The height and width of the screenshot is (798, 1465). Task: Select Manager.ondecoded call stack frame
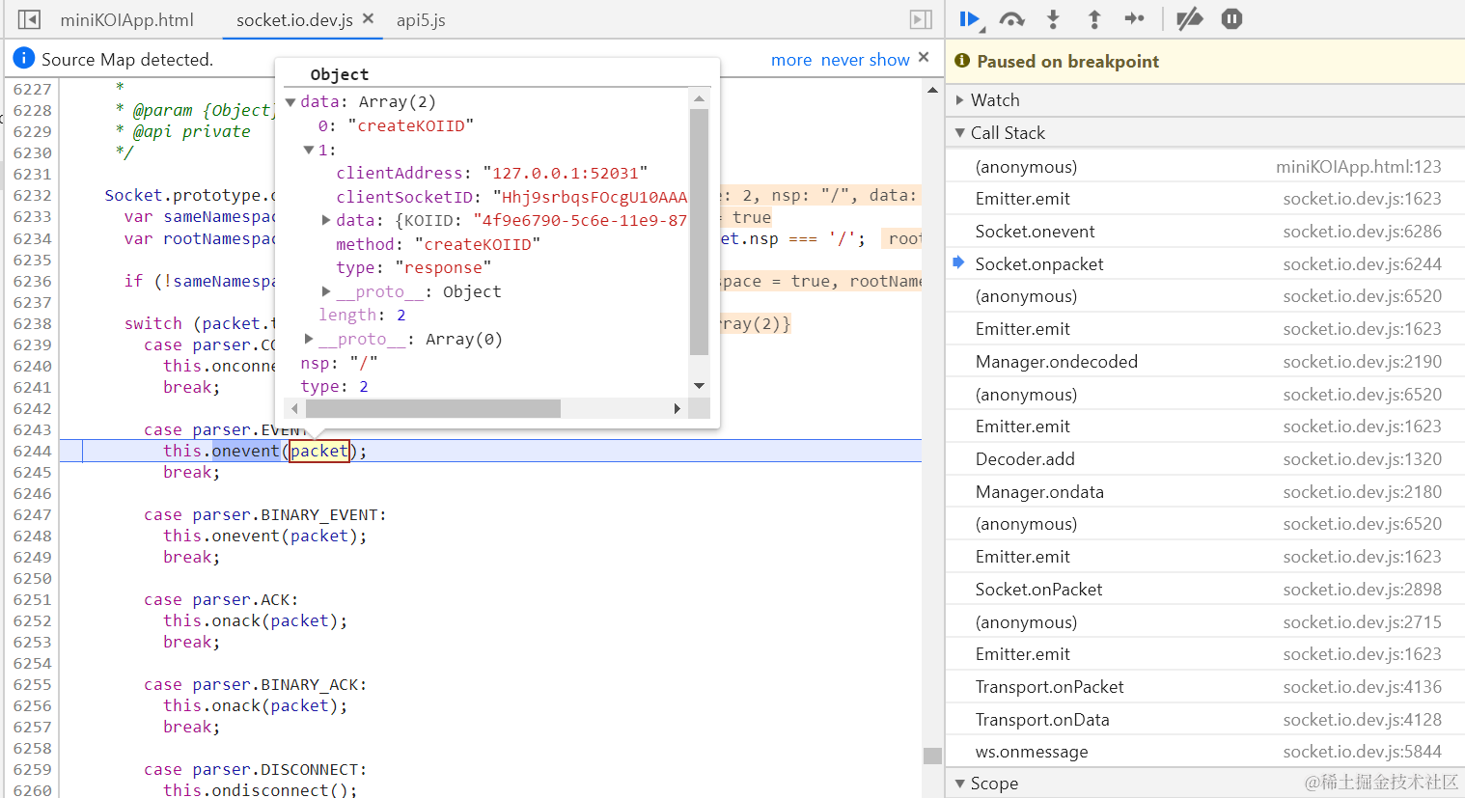click(1205, 362)
